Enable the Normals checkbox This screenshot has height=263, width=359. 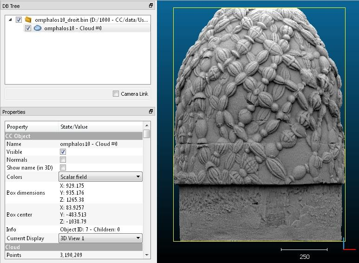tap(63, 160)
